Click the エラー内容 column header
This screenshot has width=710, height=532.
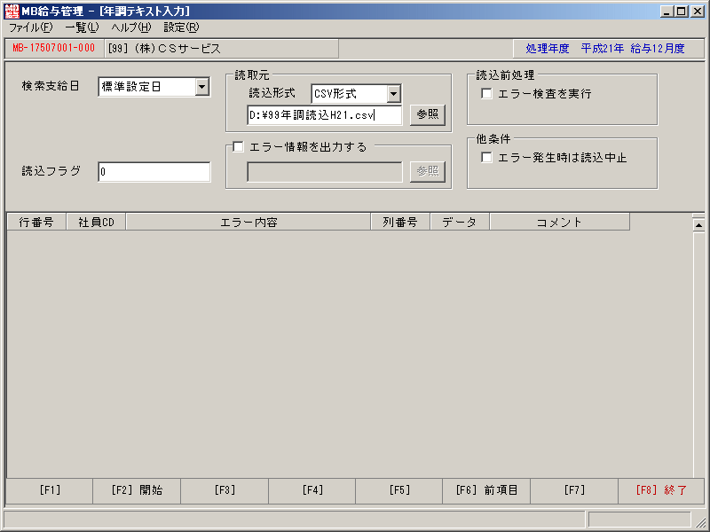[248, 223]
